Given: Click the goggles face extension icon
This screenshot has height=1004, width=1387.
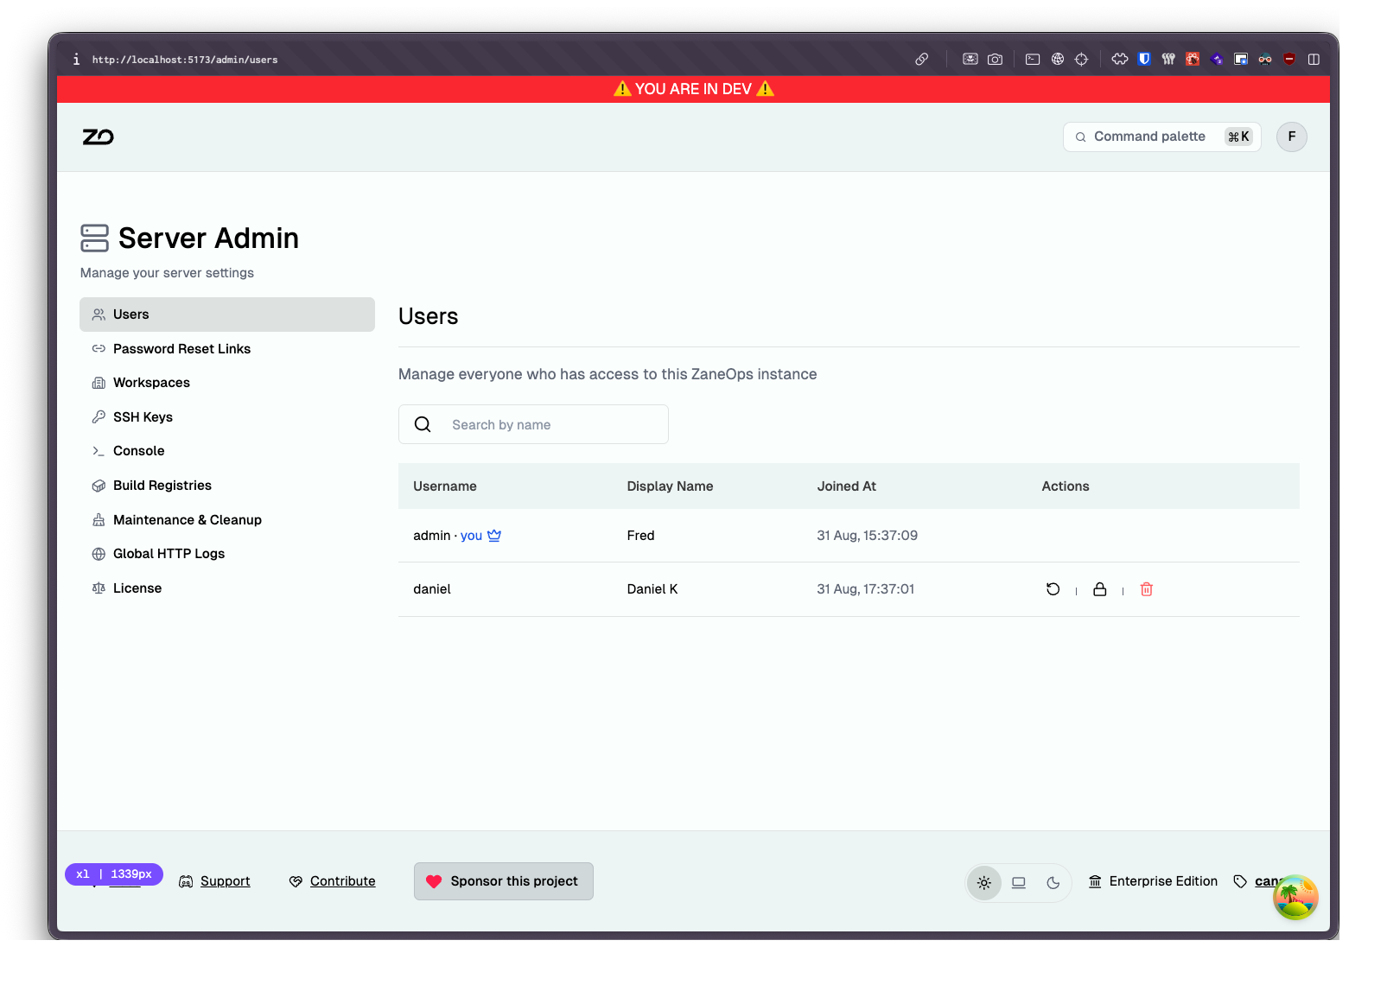Looking at the screenshot, I should 1265,59.
